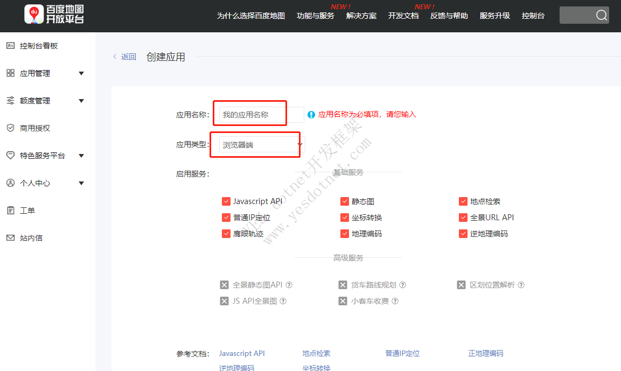621x371 pixels.
Task: Disable the 地点检索 checkbox
Action: click(x=463, y=201)
